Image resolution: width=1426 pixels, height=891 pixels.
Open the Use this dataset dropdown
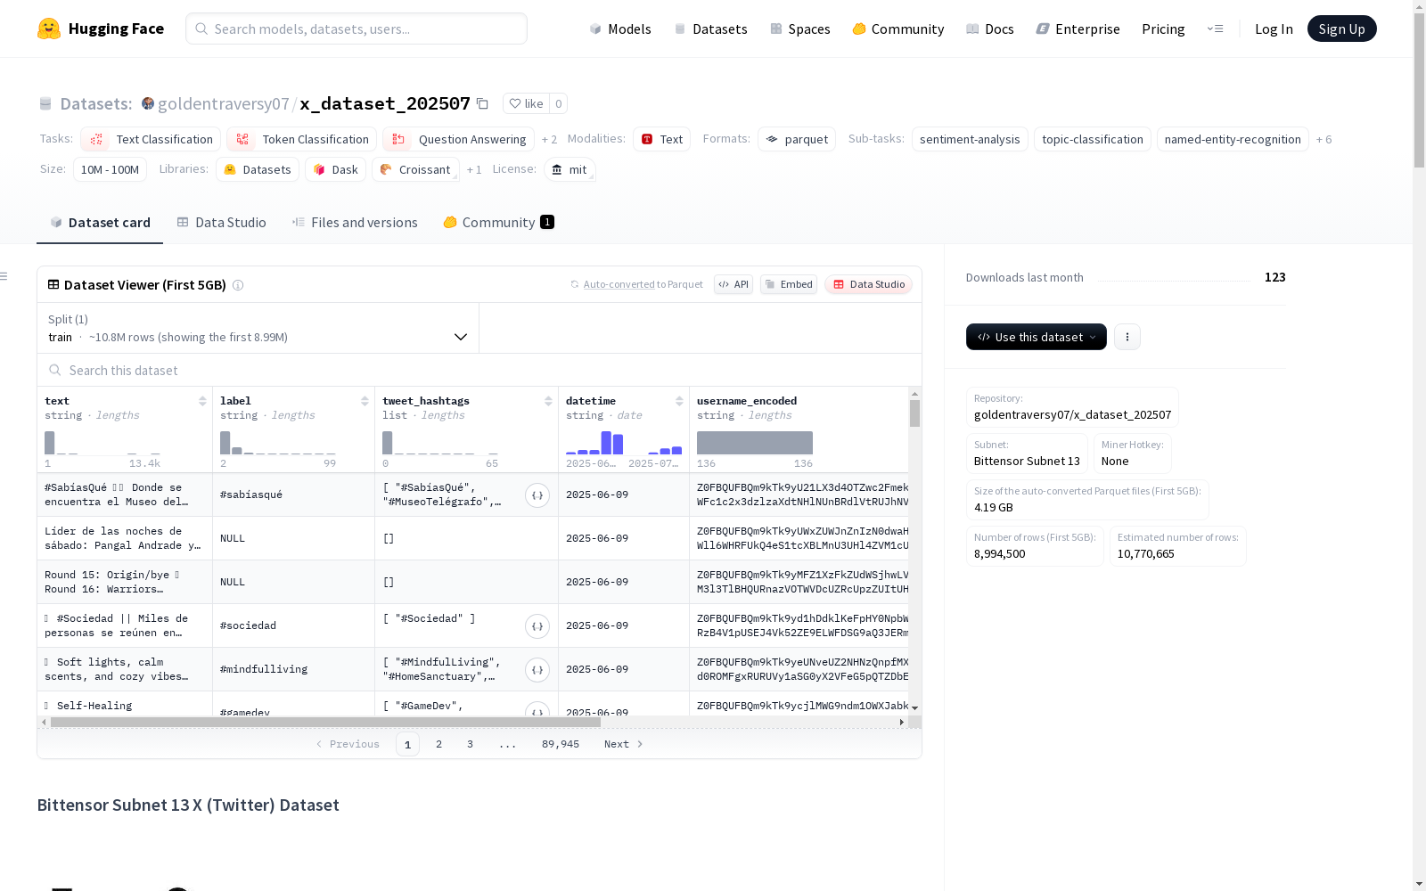point(1037,337)
